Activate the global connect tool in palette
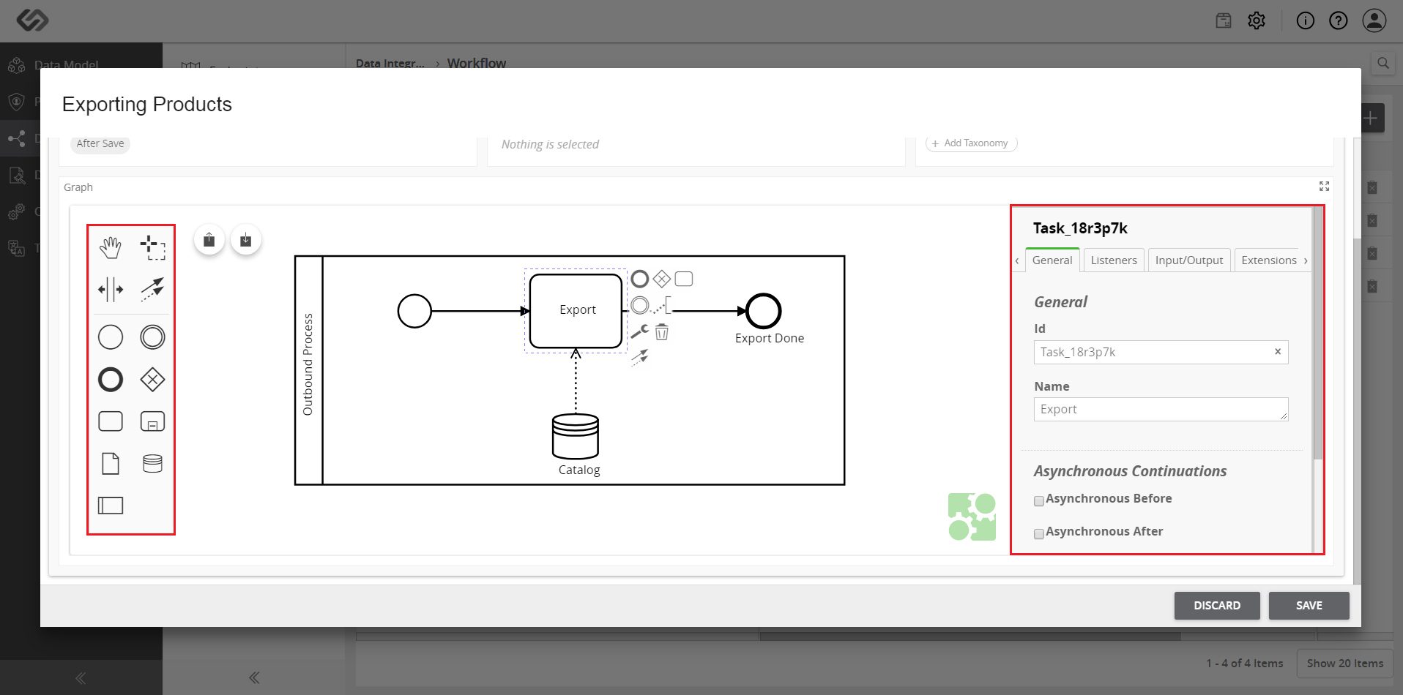Viewport: 1403px width, 695px height. point(152,290)
